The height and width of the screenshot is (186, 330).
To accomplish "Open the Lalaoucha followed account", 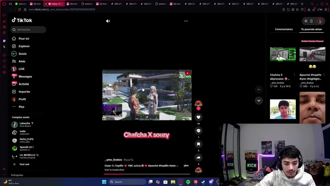I will pos(25,125).
